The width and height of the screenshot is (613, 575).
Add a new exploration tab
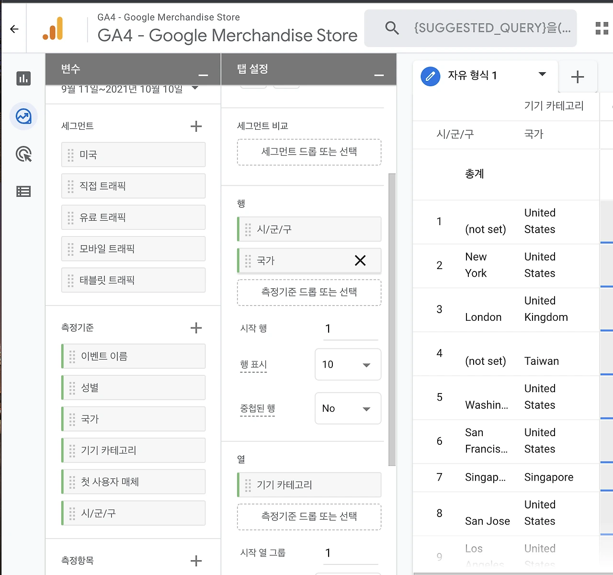click(x=578, y=77)
